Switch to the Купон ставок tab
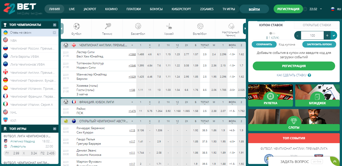The width and height of the screenshot is (342, 166). [x=271, y=25]
